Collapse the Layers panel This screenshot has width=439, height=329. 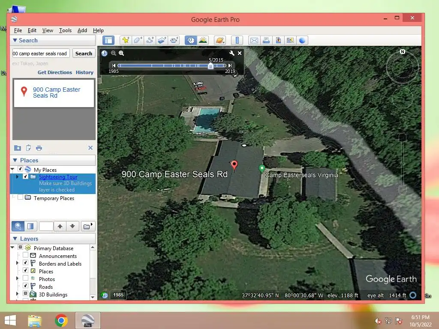15,239
